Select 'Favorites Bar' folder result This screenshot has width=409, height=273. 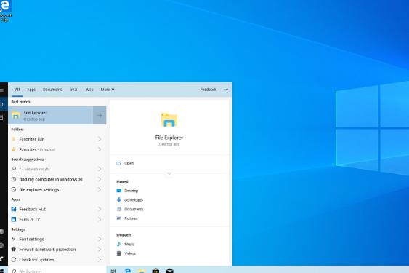point(31,139)
